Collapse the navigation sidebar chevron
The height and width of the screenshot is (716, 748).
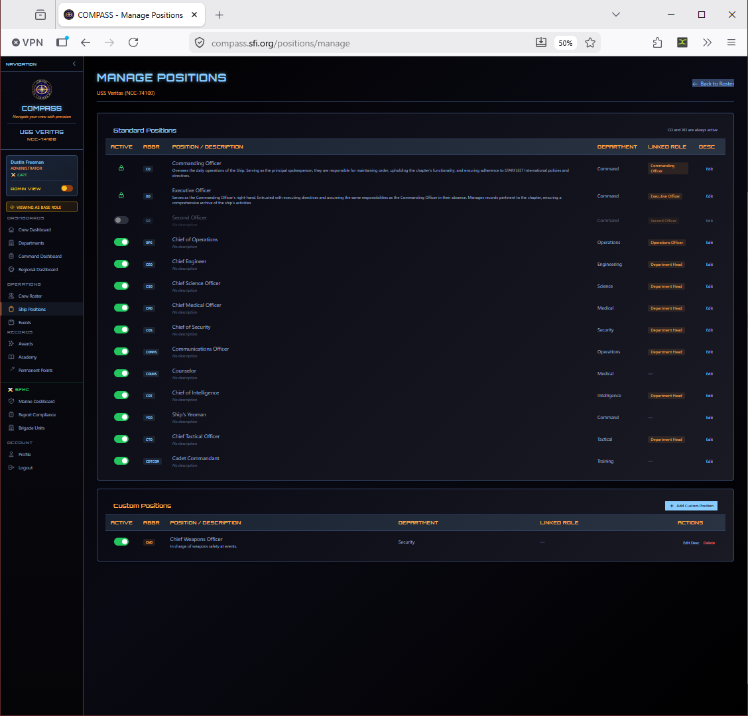[x=74, y=64]
